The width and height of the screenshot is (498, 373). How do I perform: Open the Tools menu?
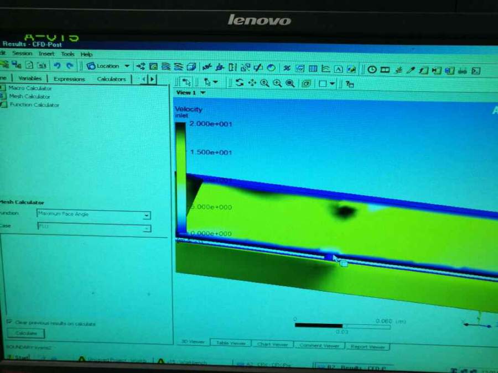(68, 54)
